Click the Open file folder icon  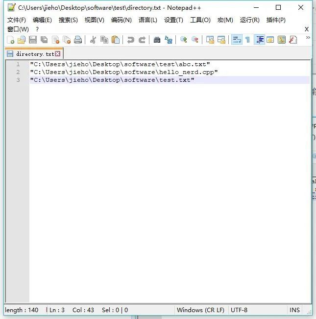[x=22, y=40]
